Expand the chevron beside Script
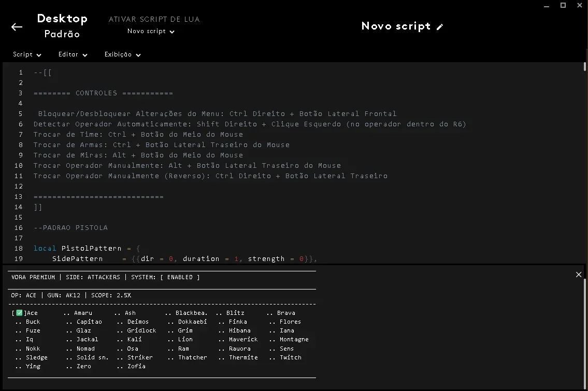The image size is (588, 391). point(39,55)
